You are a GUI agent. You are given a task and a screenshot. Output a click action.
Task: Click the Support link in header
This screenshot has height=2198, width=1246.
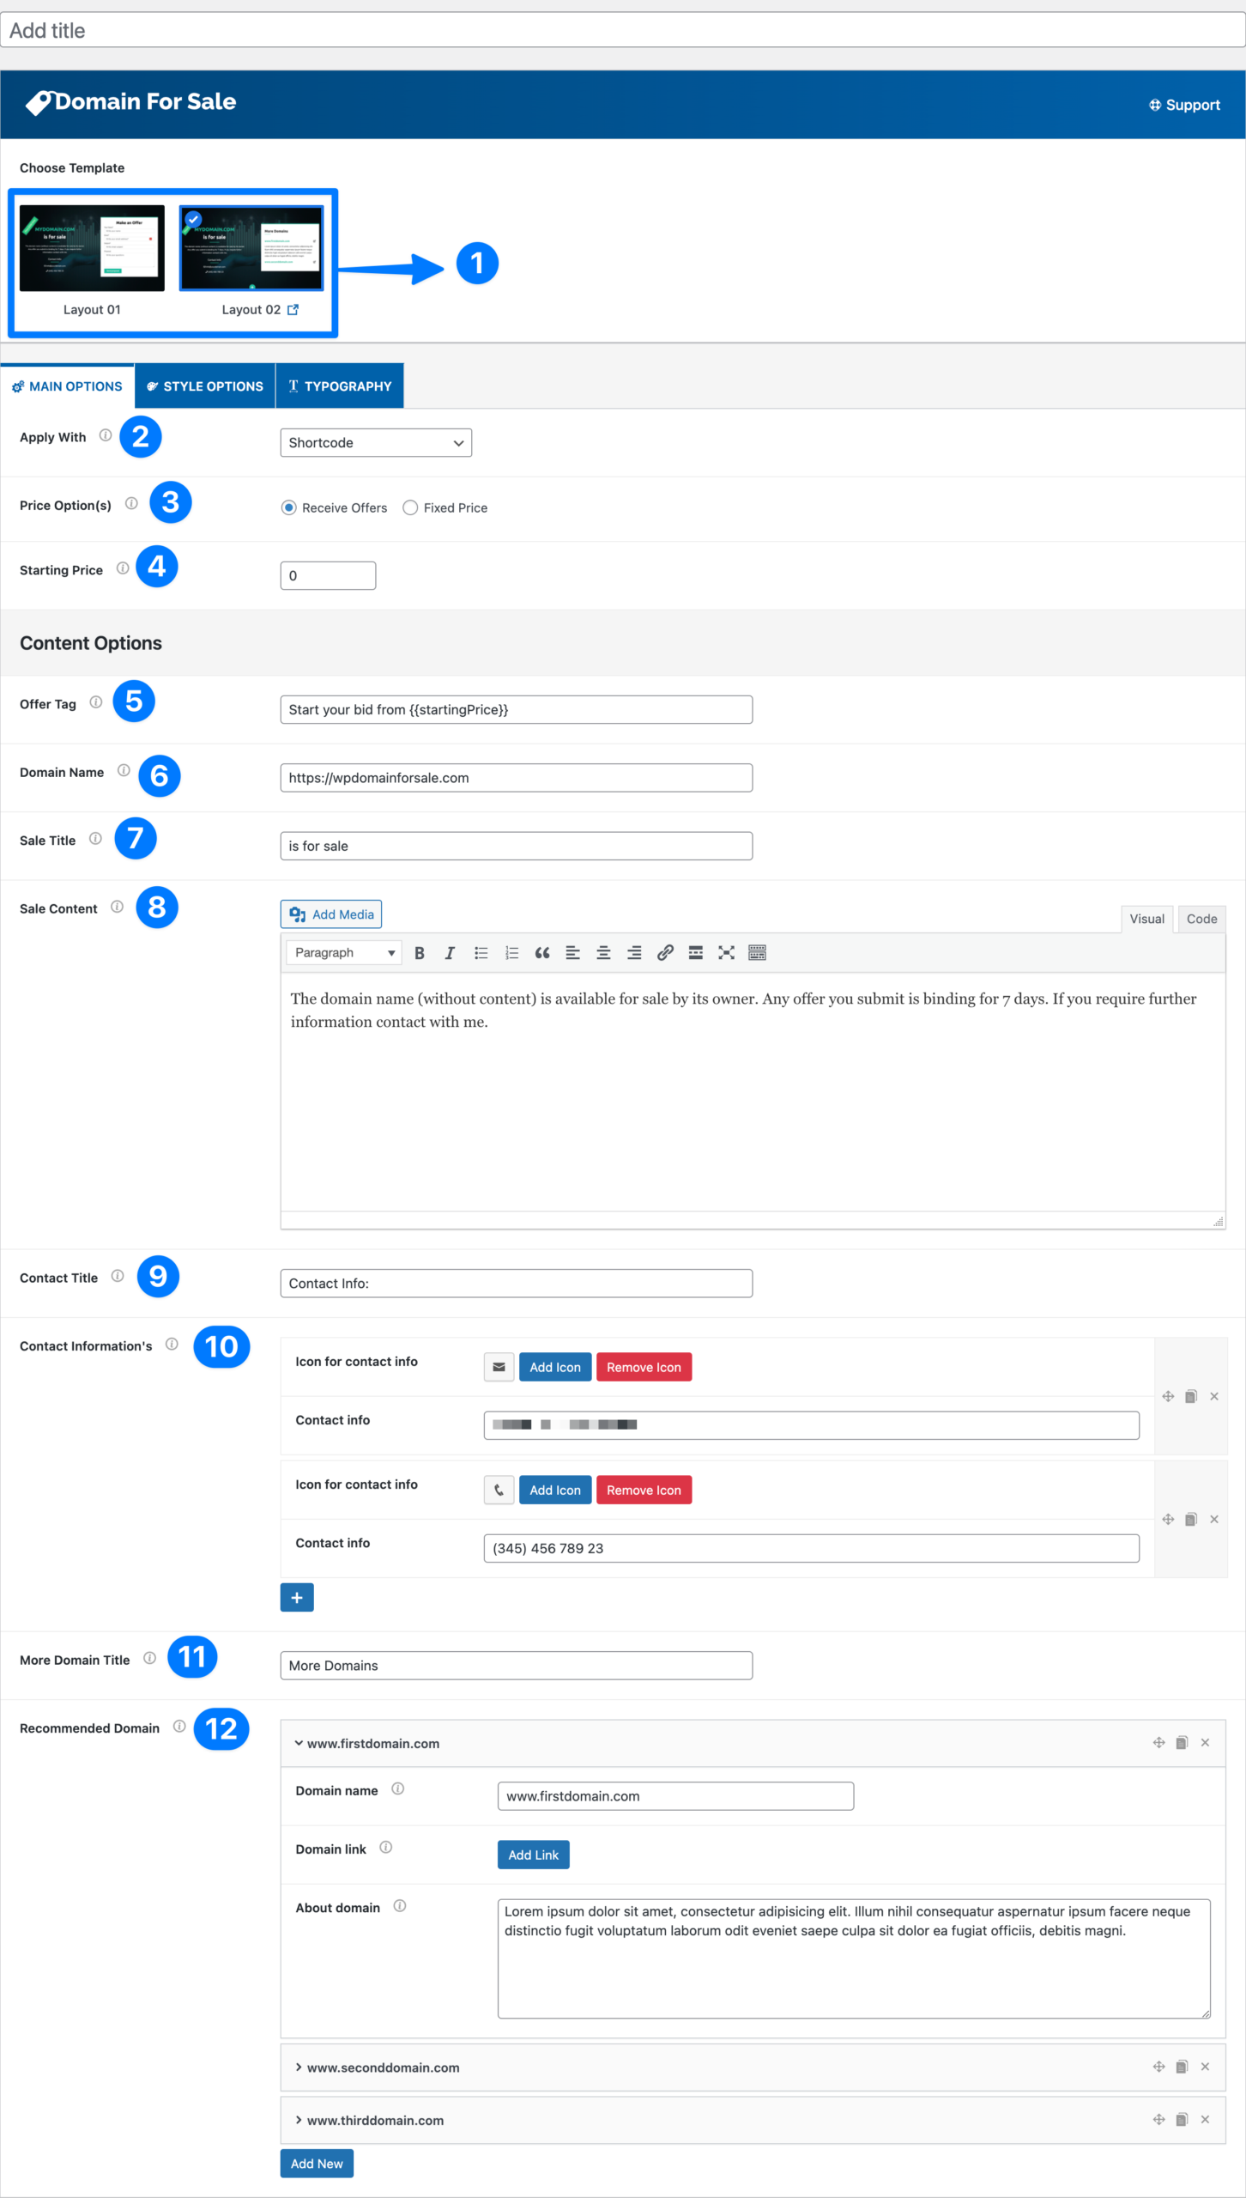point(1184,105)
